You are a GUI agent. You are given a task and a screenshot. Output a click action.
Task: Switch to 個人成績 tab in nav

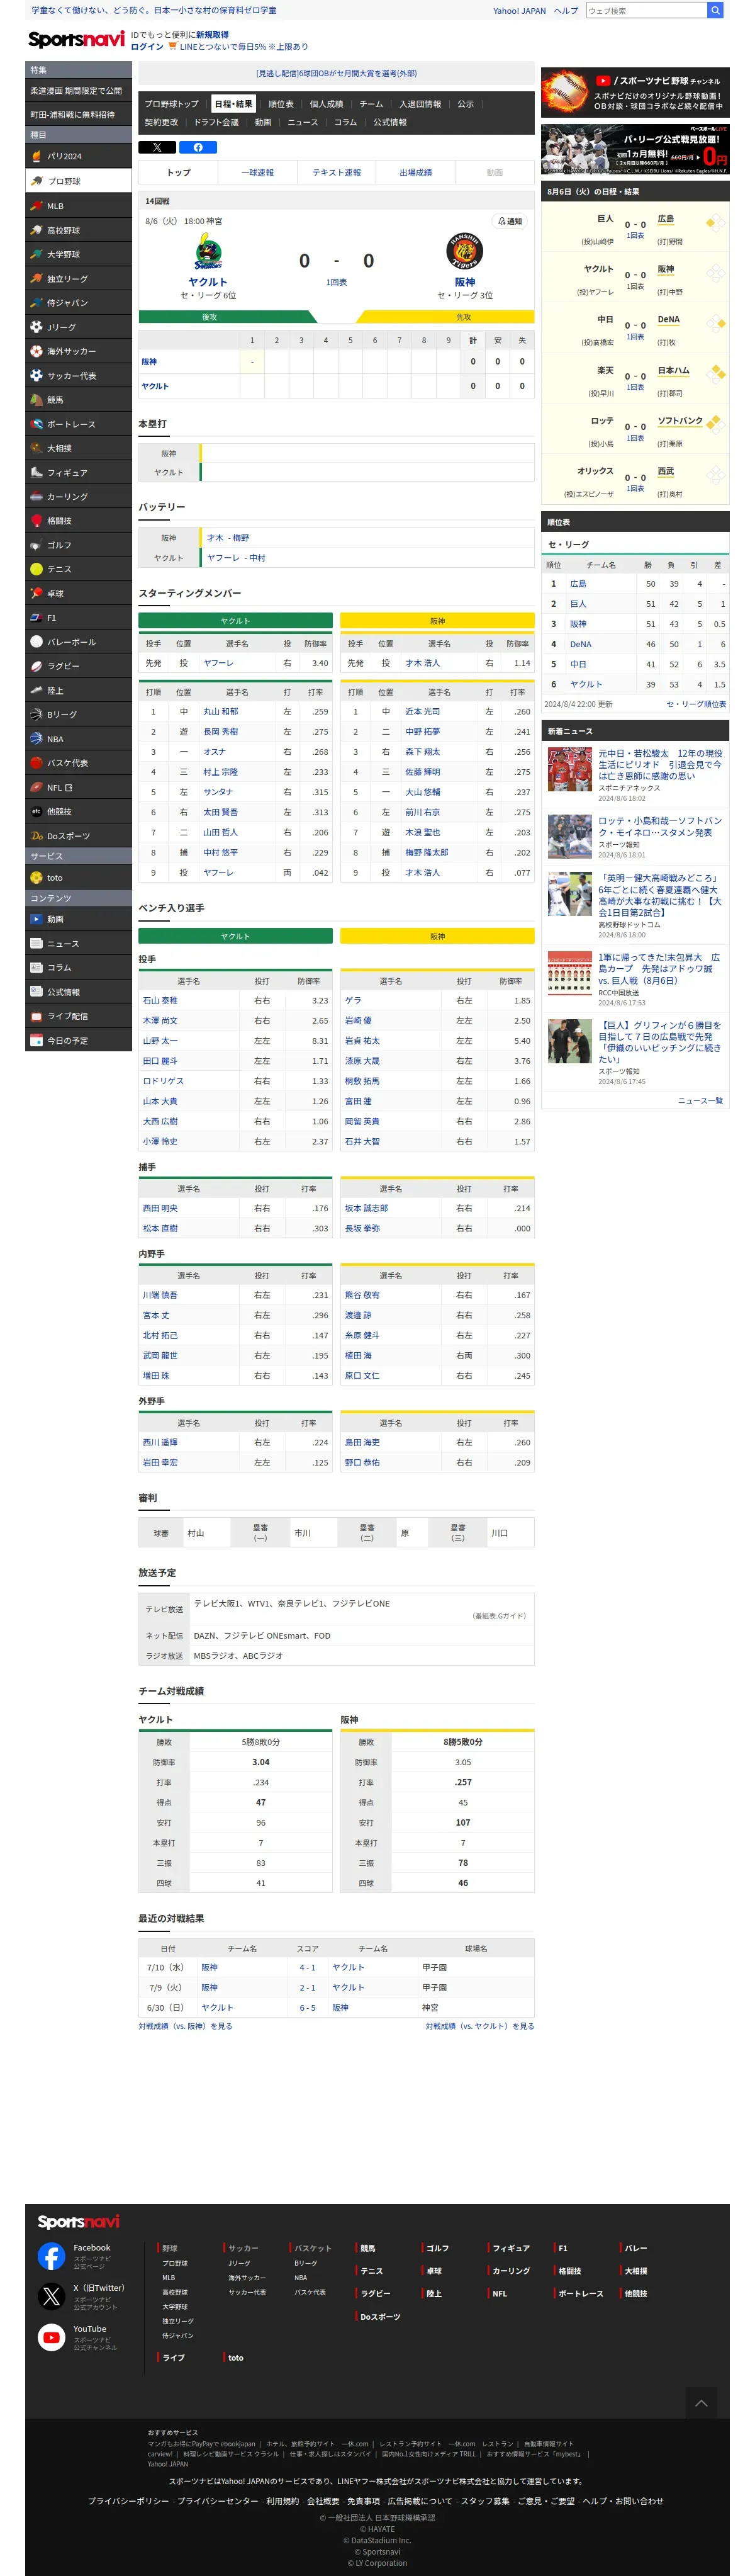pos(326,104)
